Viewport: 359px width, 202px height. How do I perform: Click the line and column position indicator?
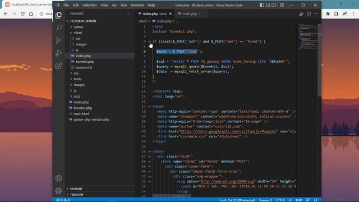click(237, 200)
